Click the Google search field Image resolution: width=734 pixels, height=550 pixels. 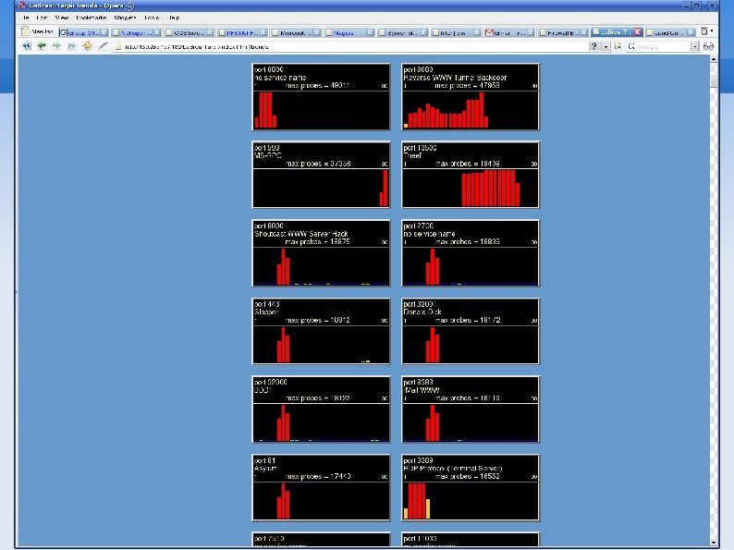click(x=664, y=46)
